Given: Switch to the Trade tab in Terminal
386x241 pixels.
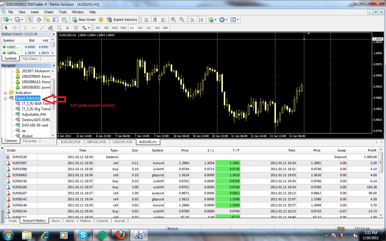Looking at the screenshot, I should click(x=12, y=221).
